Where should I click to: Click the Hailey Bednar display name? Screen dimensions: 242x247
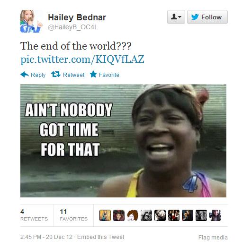(x=77, y=17)
